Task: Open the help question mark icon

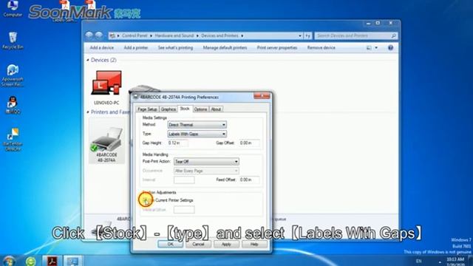Action: pyautogui.click(x=390, y=47)
